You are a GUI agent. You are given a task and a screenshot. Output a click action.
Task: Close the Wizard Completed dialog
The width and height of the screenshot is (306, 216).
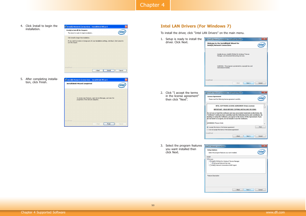tap(126, 80)
